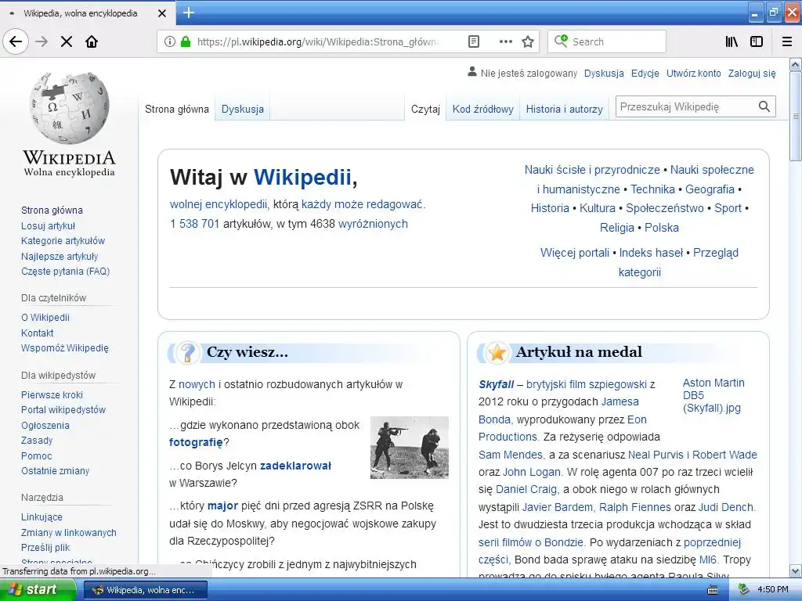Image resolution: width=802 pixels, height=601 pixels.
Task: Close the Wikipedia browser tab
Action: coord(162,13)
